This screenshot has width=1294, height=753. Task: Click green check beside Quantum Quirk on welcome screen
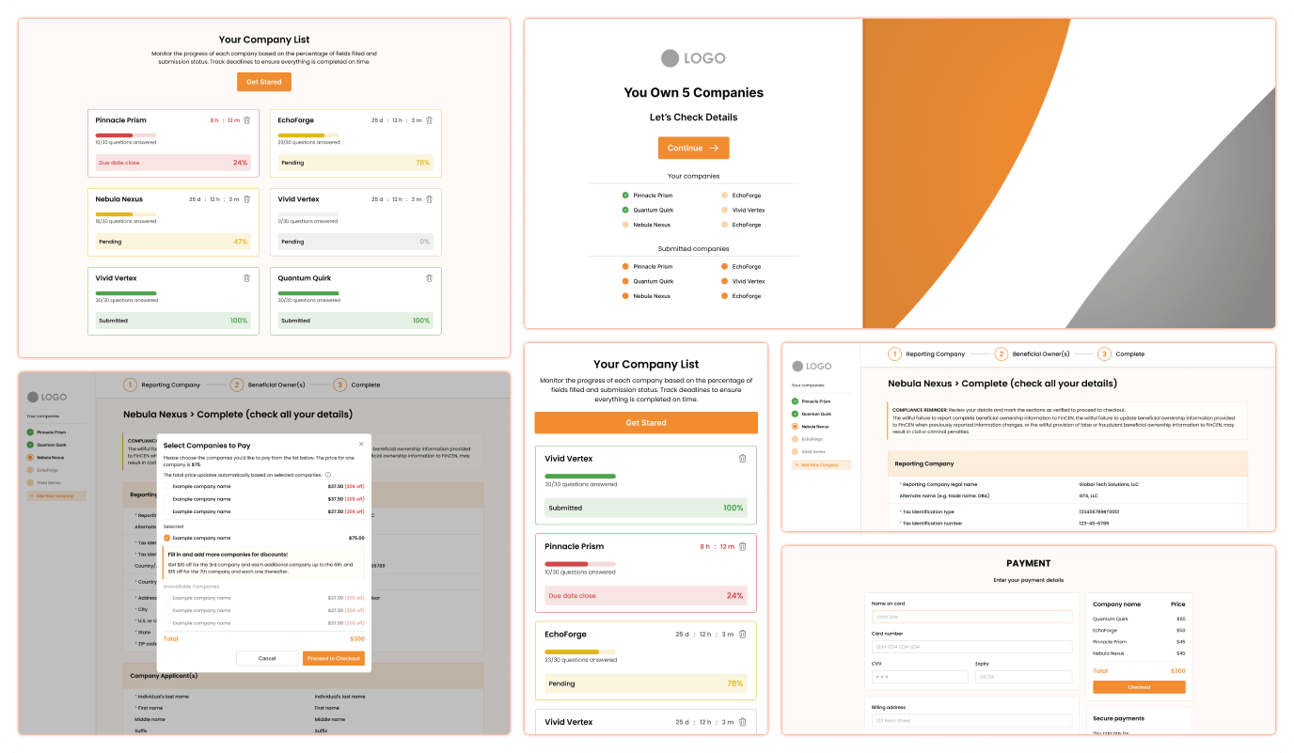(625, 211)
